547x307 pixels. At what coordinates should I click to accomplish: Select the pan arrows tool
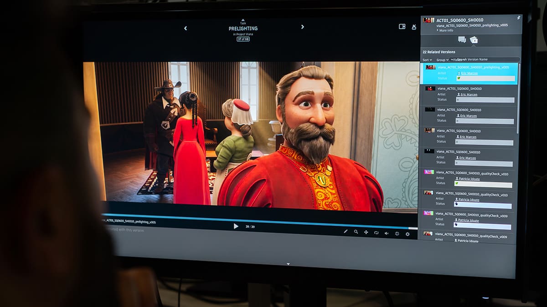tap(366, 232)
